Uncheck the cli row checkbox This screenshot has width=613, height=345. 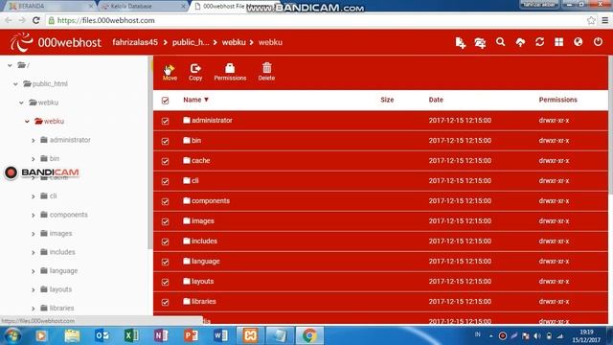[x=165, y=181]
